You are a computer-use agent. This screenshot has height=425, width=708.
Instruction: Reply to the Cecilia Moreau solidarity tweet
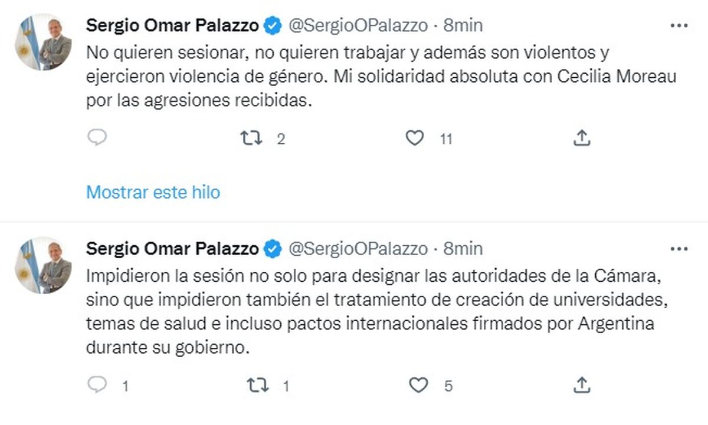point(97,138)
